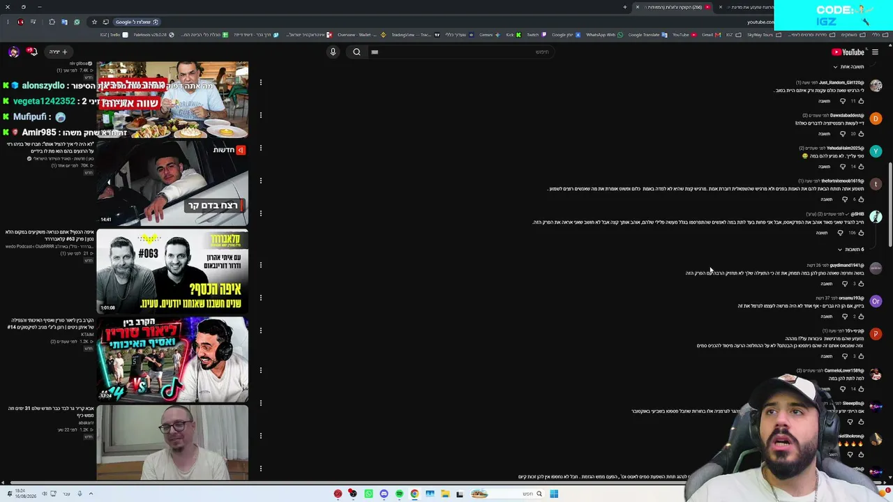Open the YouTube guide hamburger menu

pos(875,52)
